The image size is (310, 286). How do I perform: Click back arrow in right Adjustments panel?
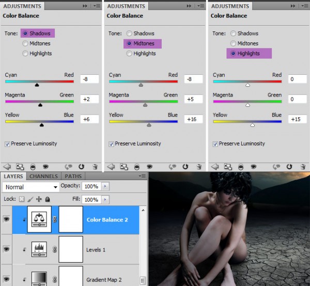pos(215,167)
